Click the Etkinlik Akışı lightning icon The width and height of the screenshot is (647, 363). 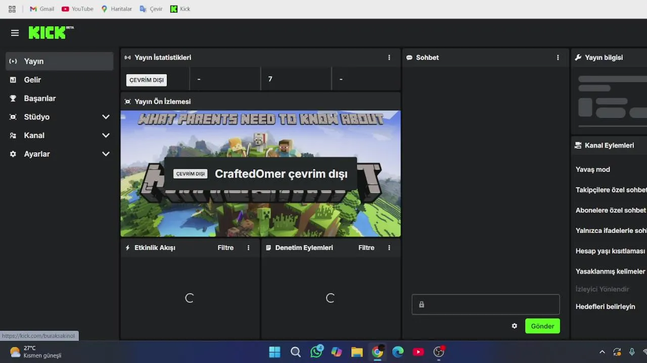(127, 248)
